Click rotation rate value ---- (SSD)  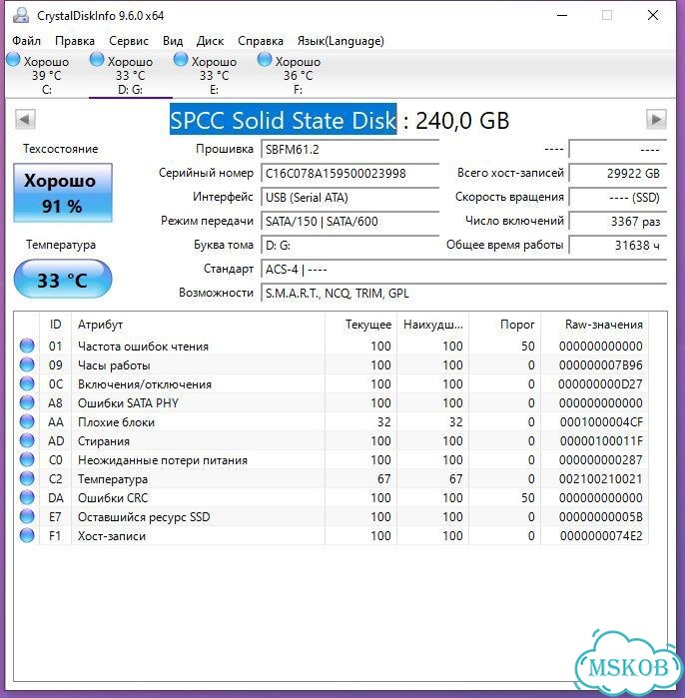coord(617,198)
